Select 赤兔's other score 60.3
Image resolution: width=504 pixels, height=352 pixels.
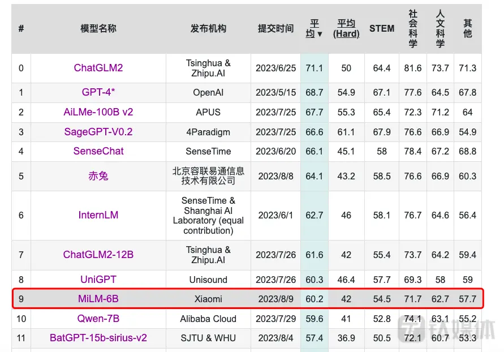(467, 176)
